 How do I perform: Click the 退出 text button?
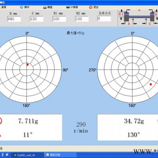point(96,7)
